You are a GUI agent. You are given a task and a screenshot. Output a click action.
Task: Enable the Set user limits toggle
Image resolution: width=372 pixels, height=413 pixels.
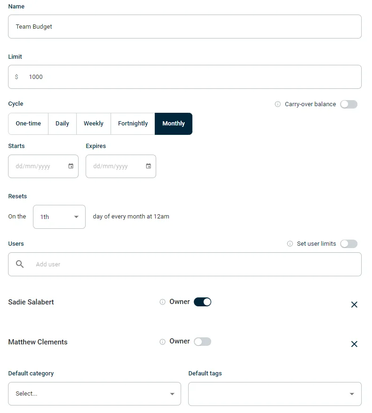pyautogui.click(x=348, y=244)
